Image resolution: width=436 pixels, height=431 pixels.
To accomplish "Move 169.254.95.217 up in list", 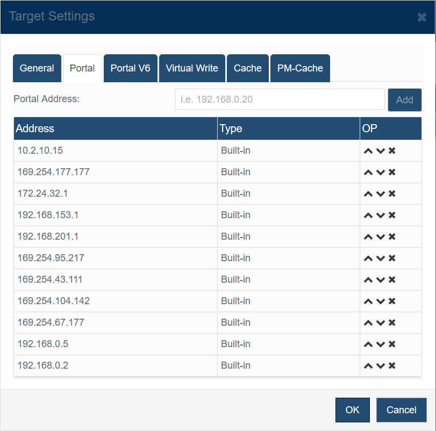I will click(x=368, y=258).
